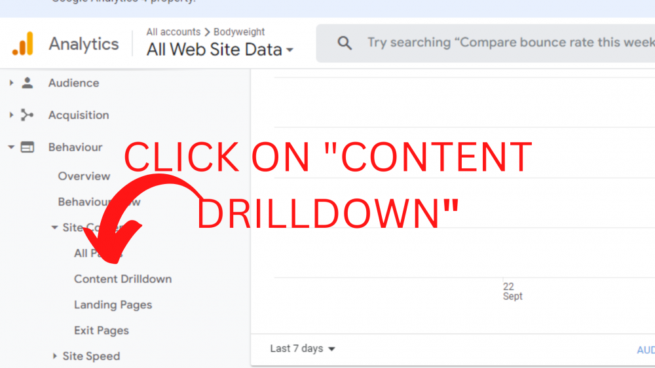Collapse the Site Content subsection arrow
This screenshot has width=655, height=368.
[54, 227]
